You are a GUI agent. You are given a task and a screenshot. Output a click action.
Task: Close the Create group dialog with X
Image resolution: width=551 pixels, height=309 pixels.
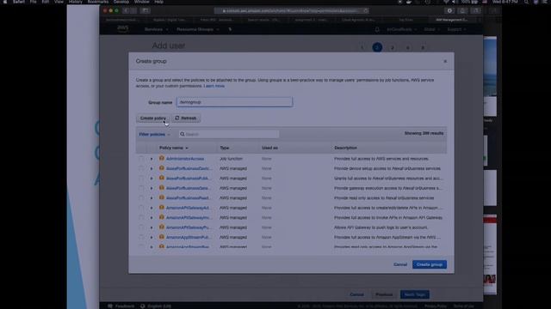point(445,61)
